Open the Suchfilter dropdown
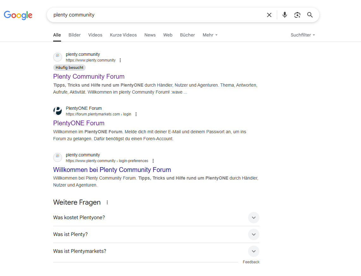 (303, 35)
